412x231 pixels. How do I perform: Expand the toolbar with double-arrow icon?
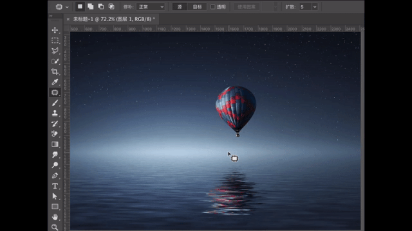(x=51, y=15)
